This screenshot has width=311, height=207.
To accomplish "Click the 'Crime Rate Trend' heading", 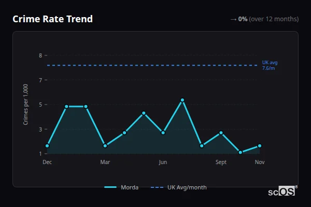I will pos(52,19).
